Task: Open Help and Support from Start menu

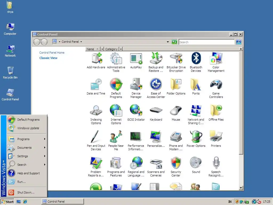Action: point(27,173)
